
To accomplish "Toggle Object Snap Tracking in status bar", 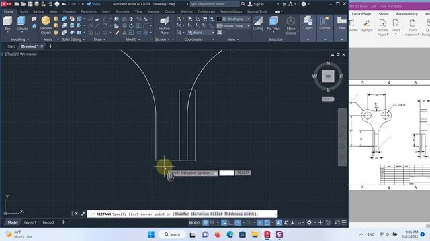I will pos(260,222).
